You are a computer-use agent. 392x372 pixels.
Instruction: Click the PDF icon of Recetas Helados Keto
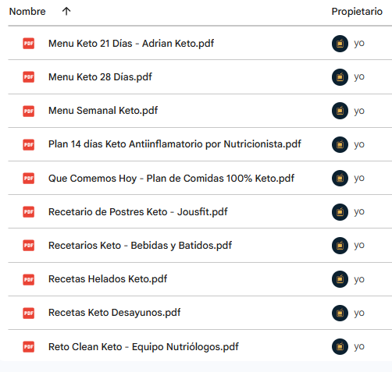point(29,279)
